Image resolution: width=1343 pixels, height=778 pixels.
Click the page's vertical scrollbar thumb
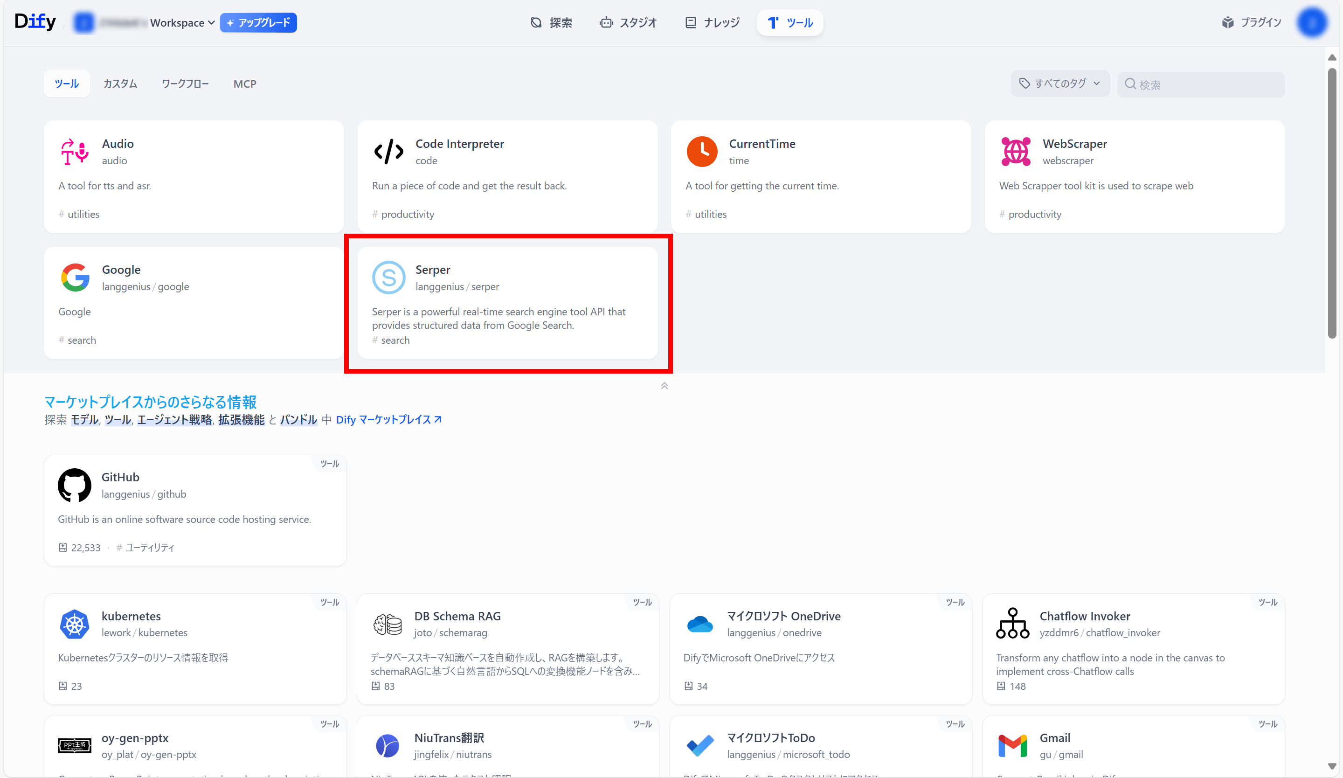click(1332, 202)
